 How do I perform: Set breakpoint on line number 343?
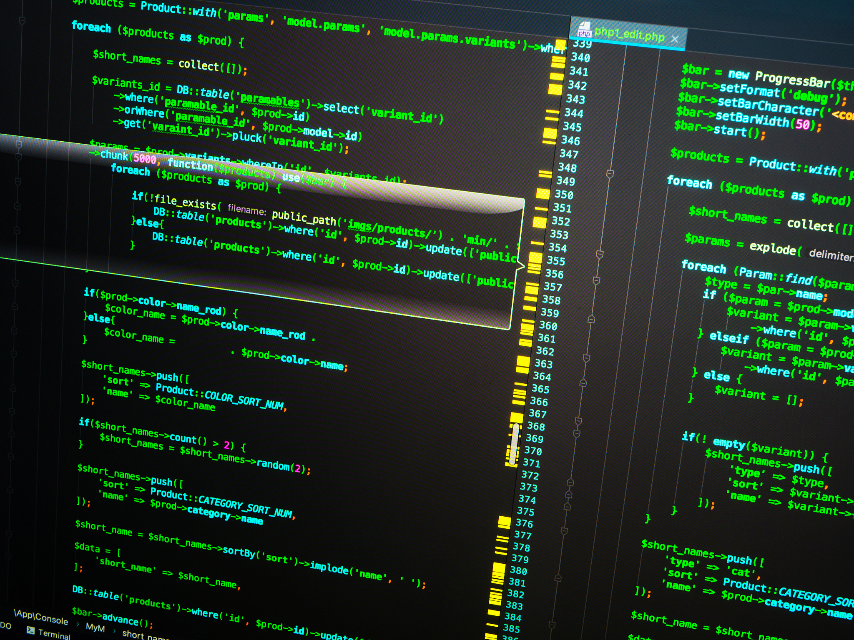(x=575, y=99)
